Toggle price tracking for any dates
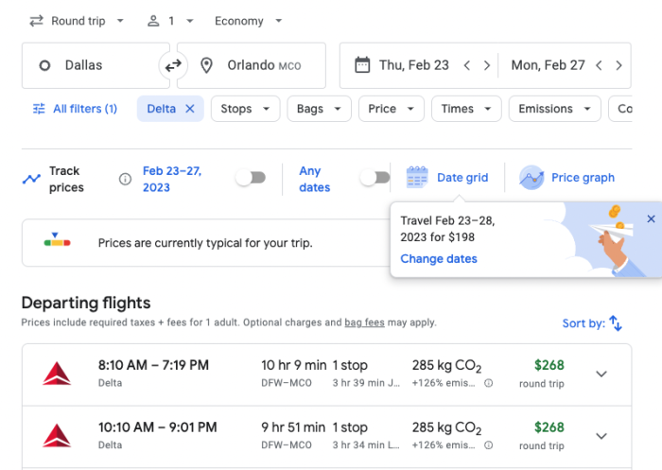Viewport: 662px width, 470px height. point(375,178)
